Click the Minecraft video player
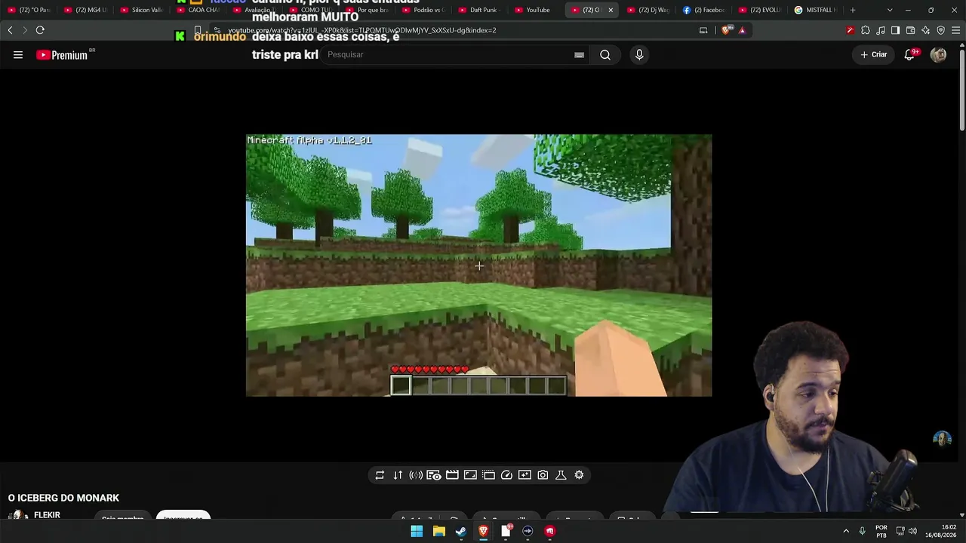This screenshot has height=543, width=966. coord(478,265)
